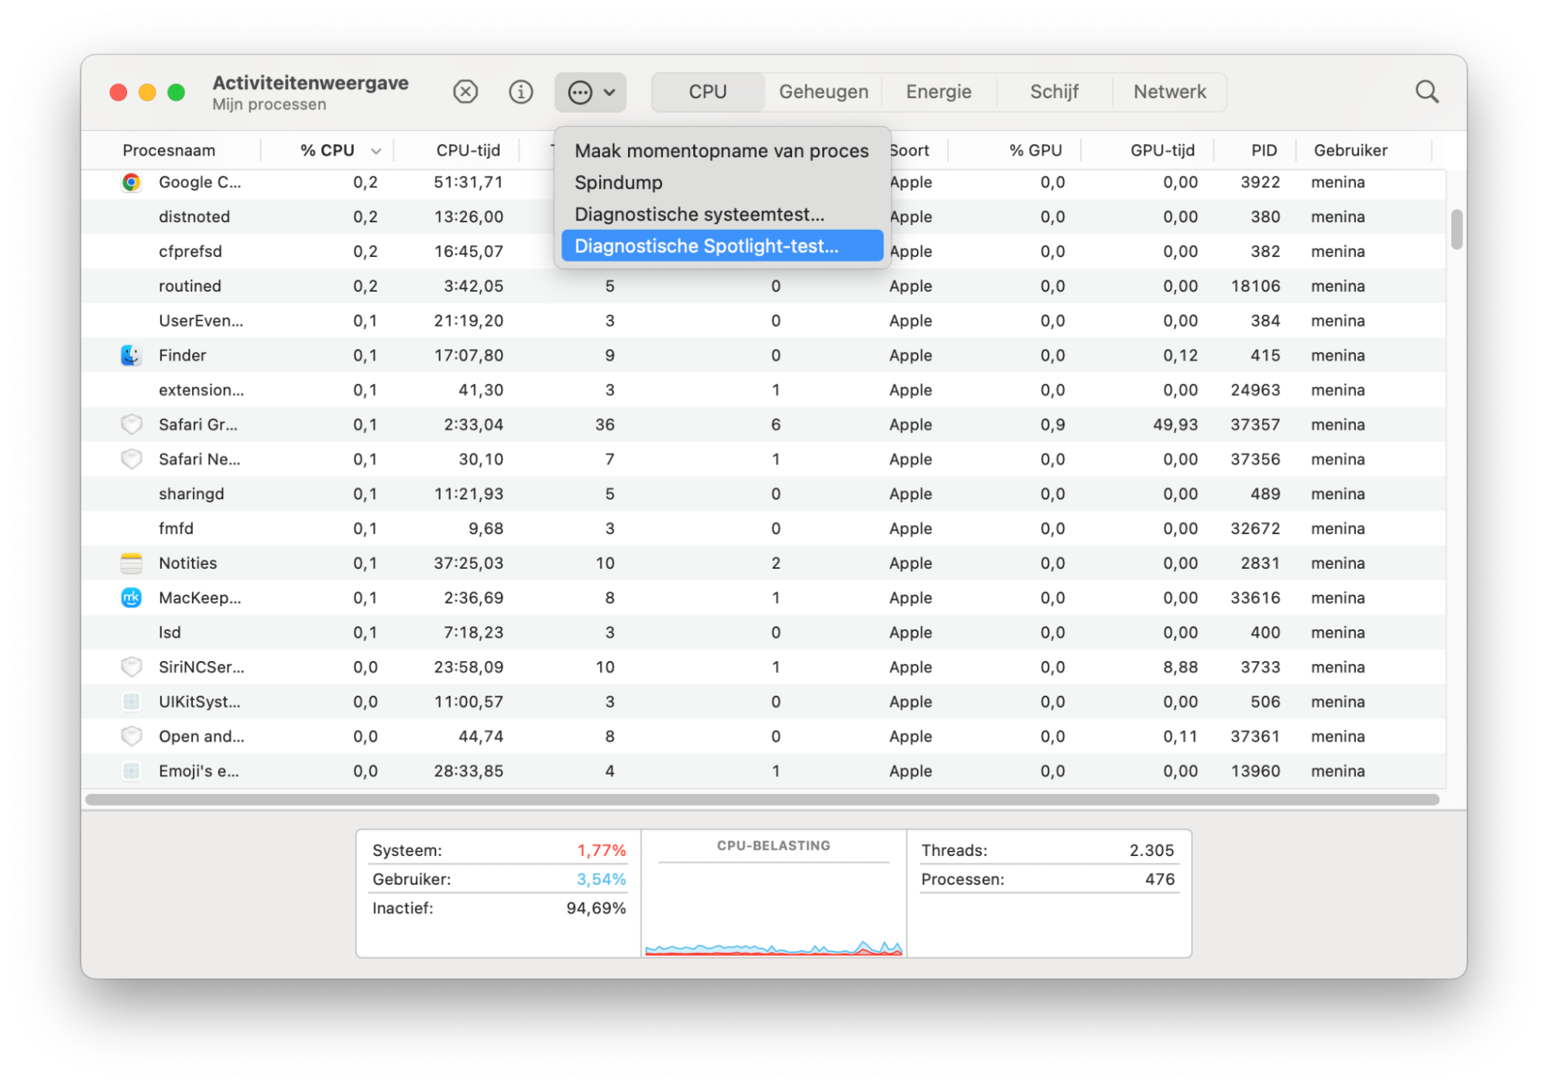Open the Netwerk tab
The height and width of the screenshot is (1086, 1548).
1169,92
